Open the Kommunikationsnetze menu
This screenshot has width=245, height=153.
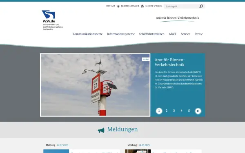pos(87,34)
